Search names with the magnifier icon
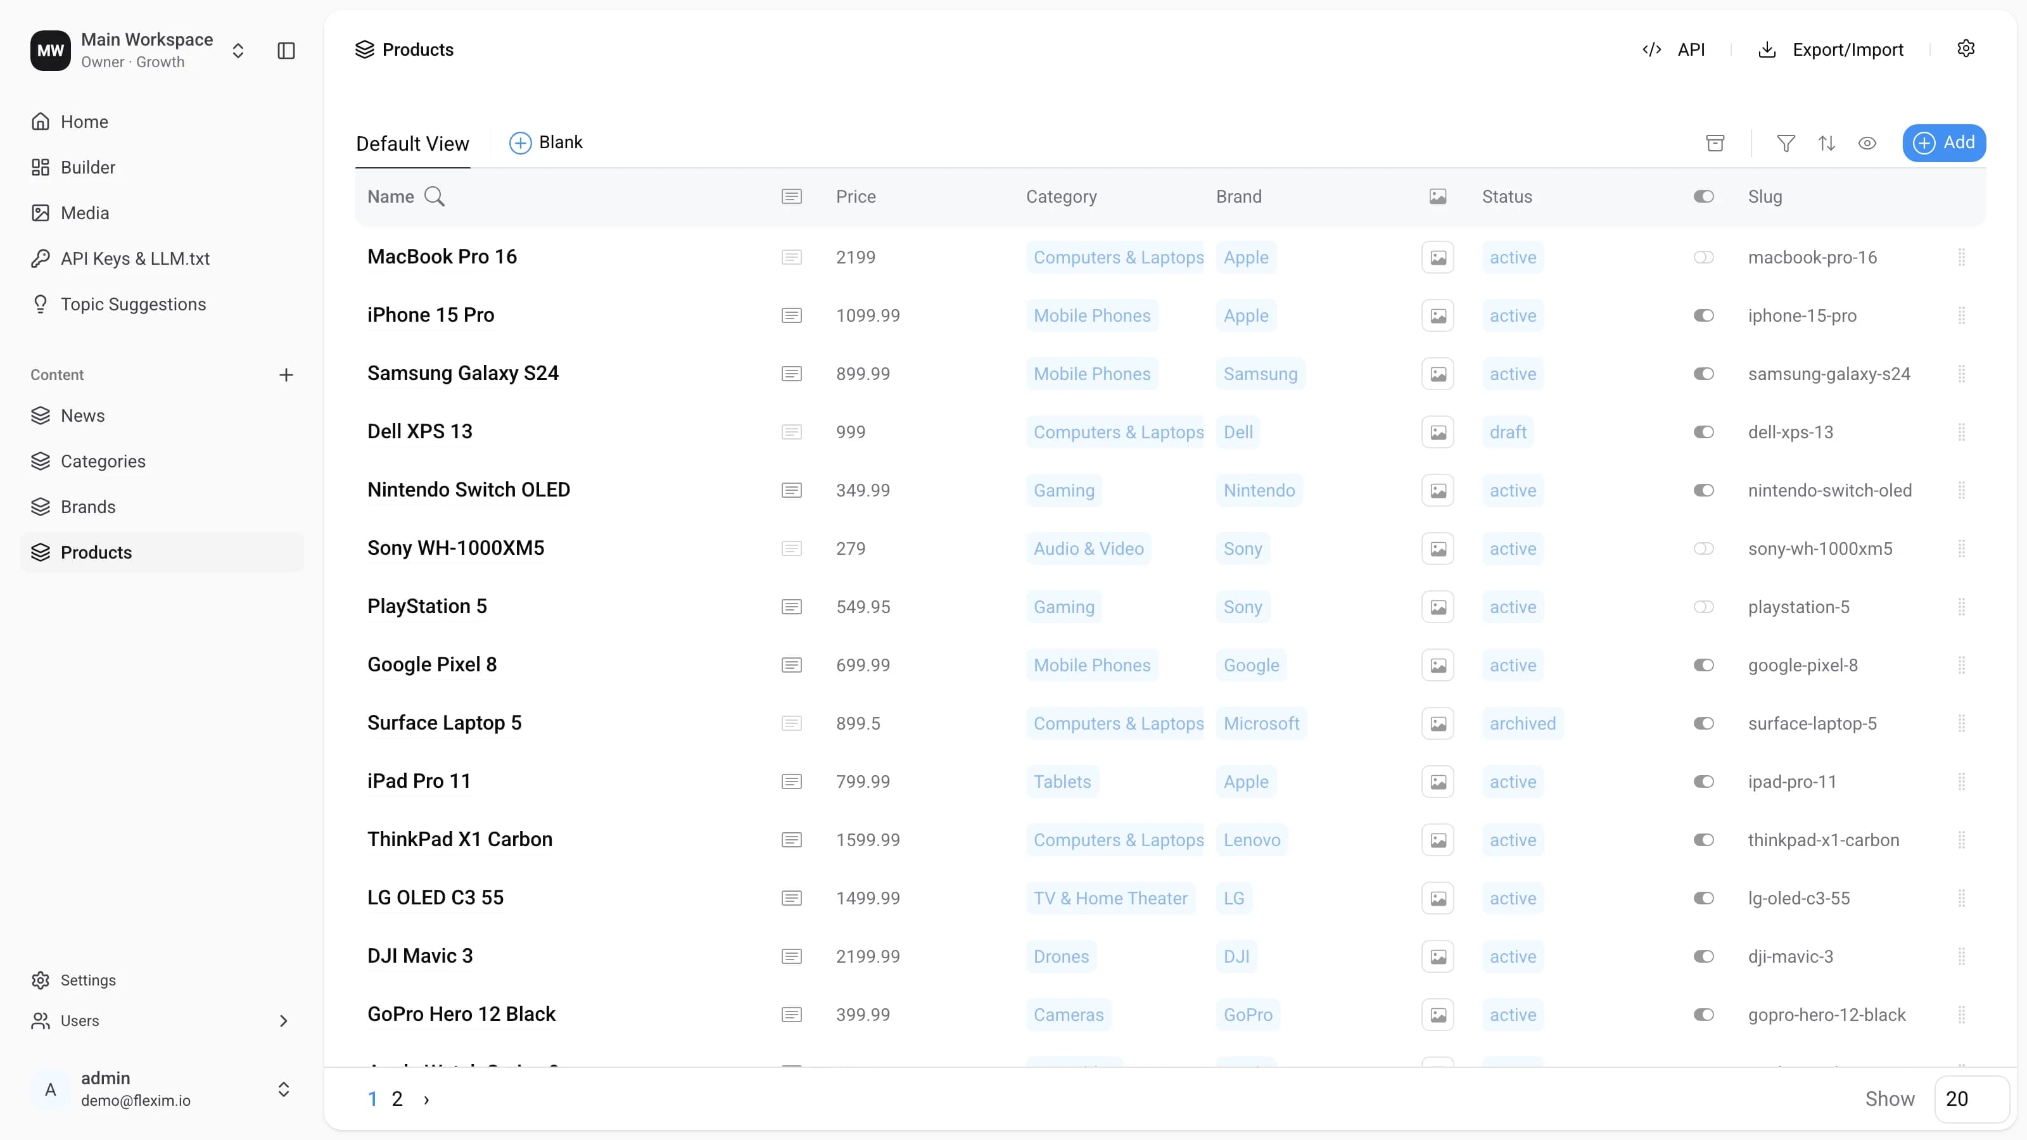The height and width of the screenshot is (1140, 2027). (x=435, y=197)
